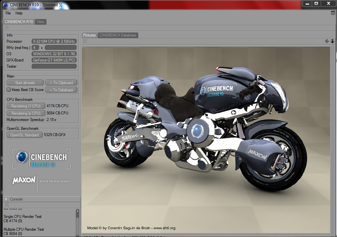
Task: Click the MHz core count field showing 4
Action: pos(36,48)
